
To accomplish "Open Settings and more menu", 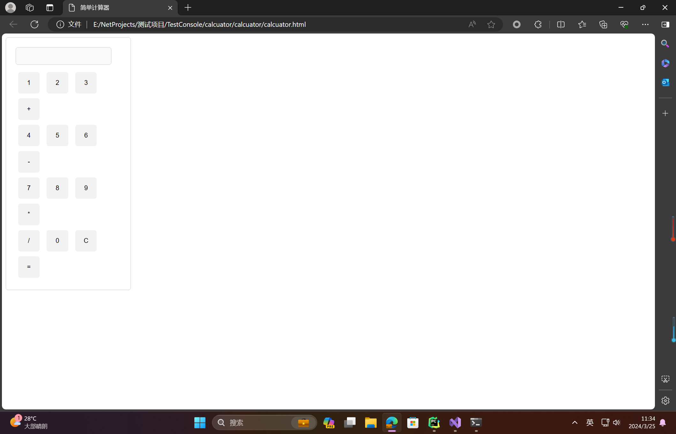I will tap(645, 24).
